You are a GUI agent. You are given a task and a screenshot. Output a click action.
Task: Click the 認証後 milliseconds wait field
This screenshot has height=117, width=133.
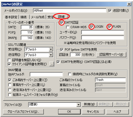pos(75,55)
